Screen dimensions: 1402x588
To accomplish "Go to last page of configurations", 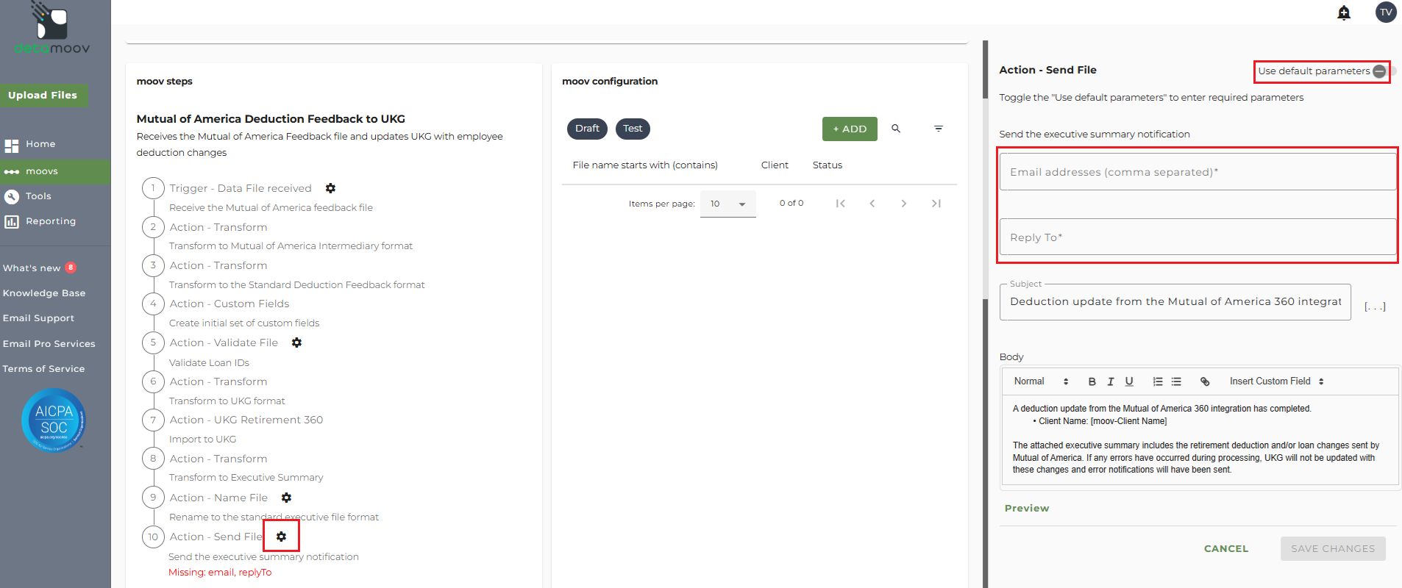I will click(936, 204).
